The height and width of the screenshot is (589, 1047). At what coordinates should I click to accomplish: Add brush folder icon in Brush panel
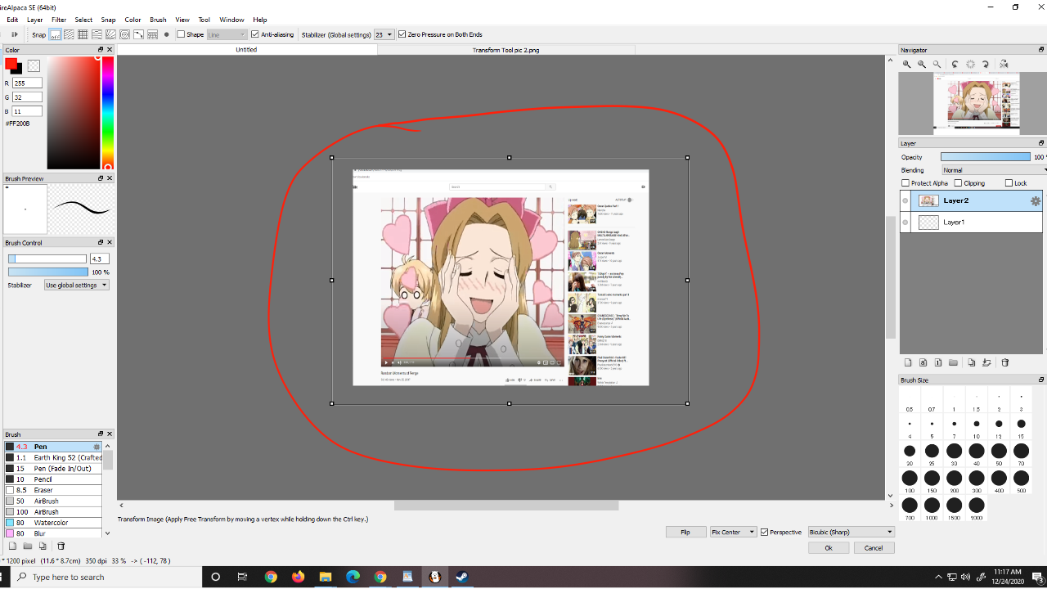[28, 546]
